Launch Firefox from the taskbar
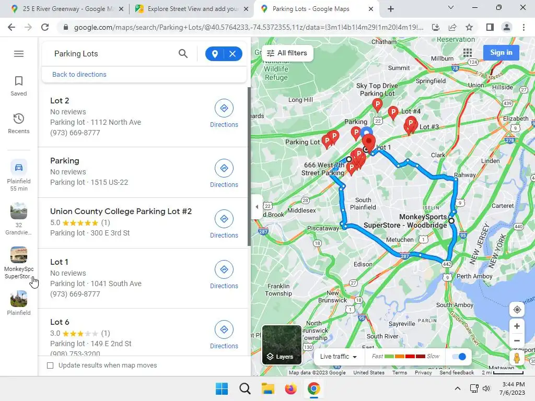Viewport: 535px width, 401px height. click(290, 388)
